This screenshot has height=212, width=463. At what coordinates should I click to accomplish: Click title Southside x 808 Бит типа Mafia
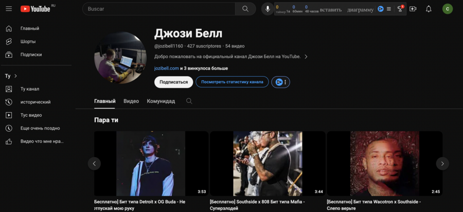(x=257, y=205)
